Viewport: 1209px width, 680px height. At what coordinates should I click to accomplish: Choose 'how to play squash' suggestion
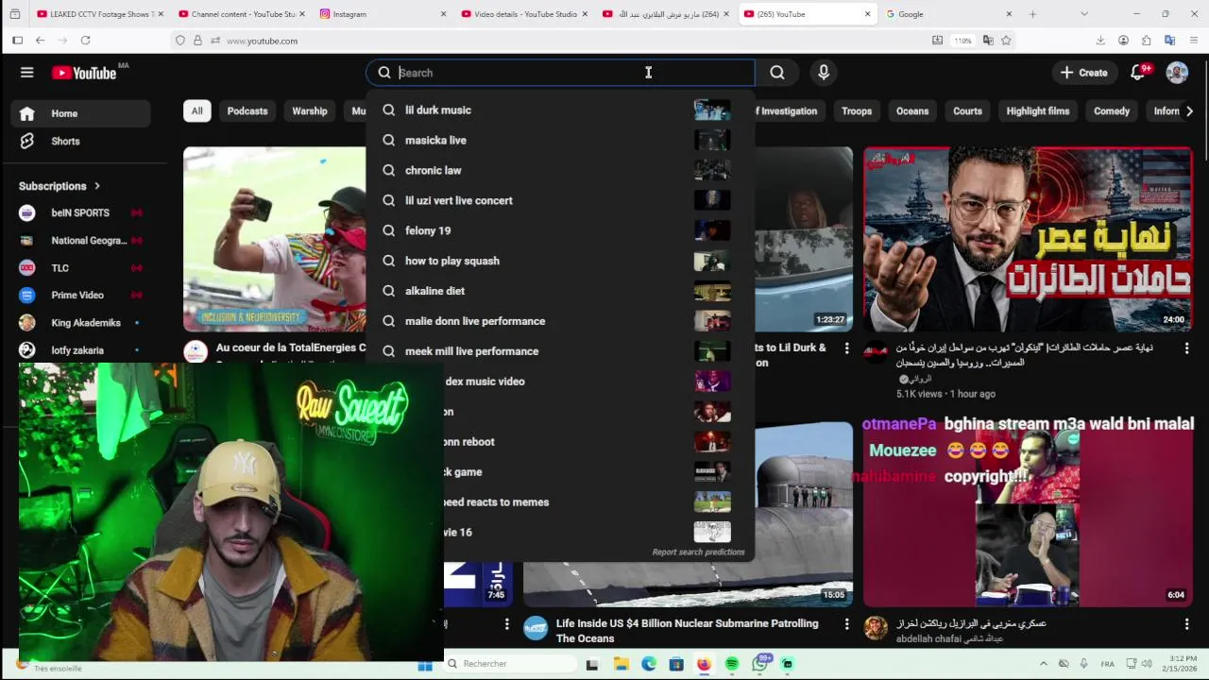[560, 261]
